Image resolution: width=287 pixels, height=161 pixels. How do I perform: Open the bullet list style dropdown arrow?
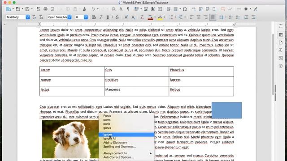click(175, 17)
